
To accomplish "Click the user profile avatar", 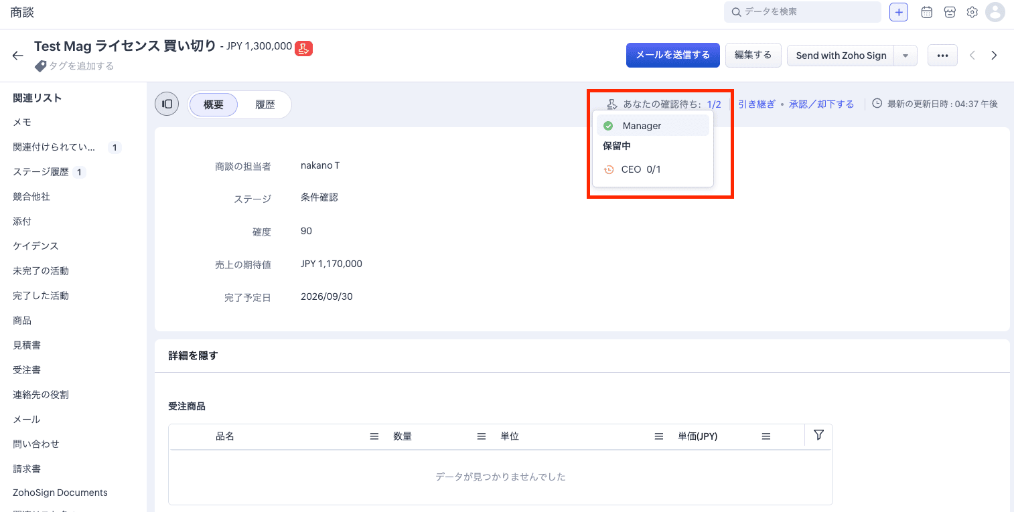I will [x=996, y=12].
